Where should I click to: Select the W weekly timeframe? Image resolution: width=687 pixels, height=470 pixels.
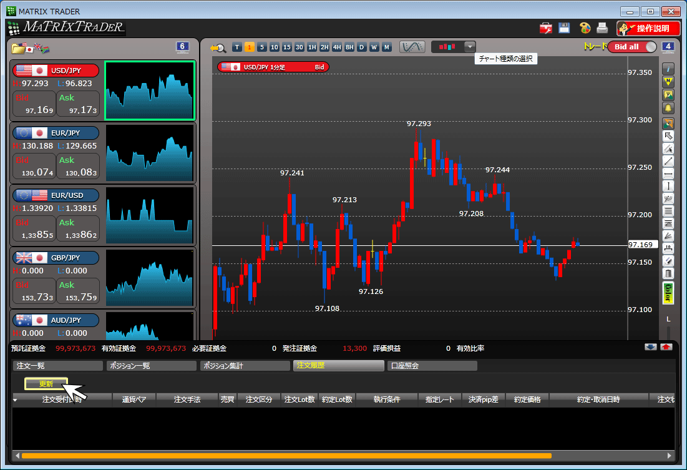tap(374, 47)
